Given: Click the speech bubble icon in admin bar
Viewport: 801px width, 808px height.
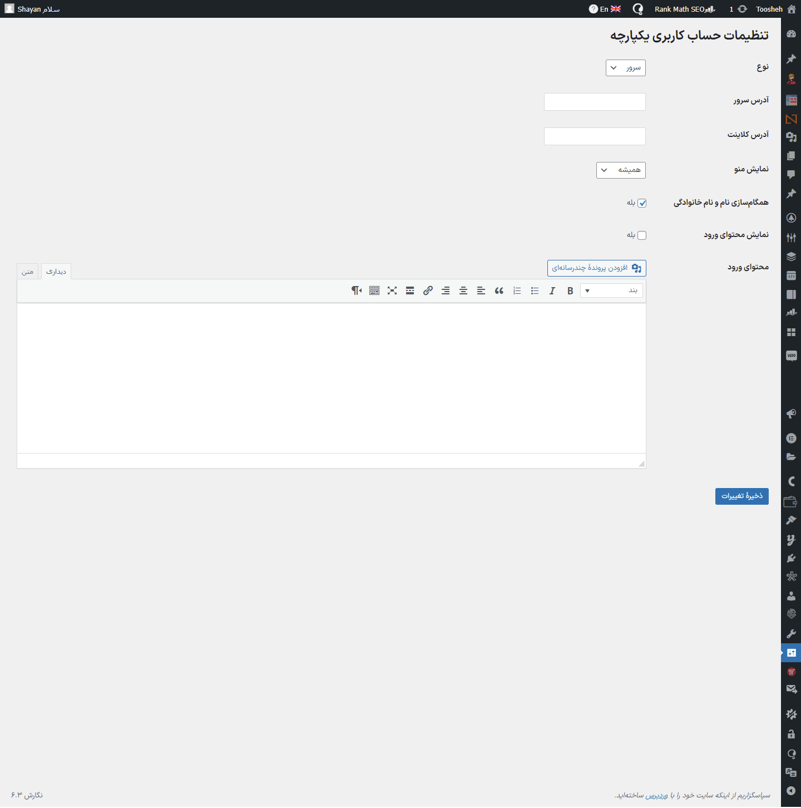Looking at the screenshot, I should (638, 9).
